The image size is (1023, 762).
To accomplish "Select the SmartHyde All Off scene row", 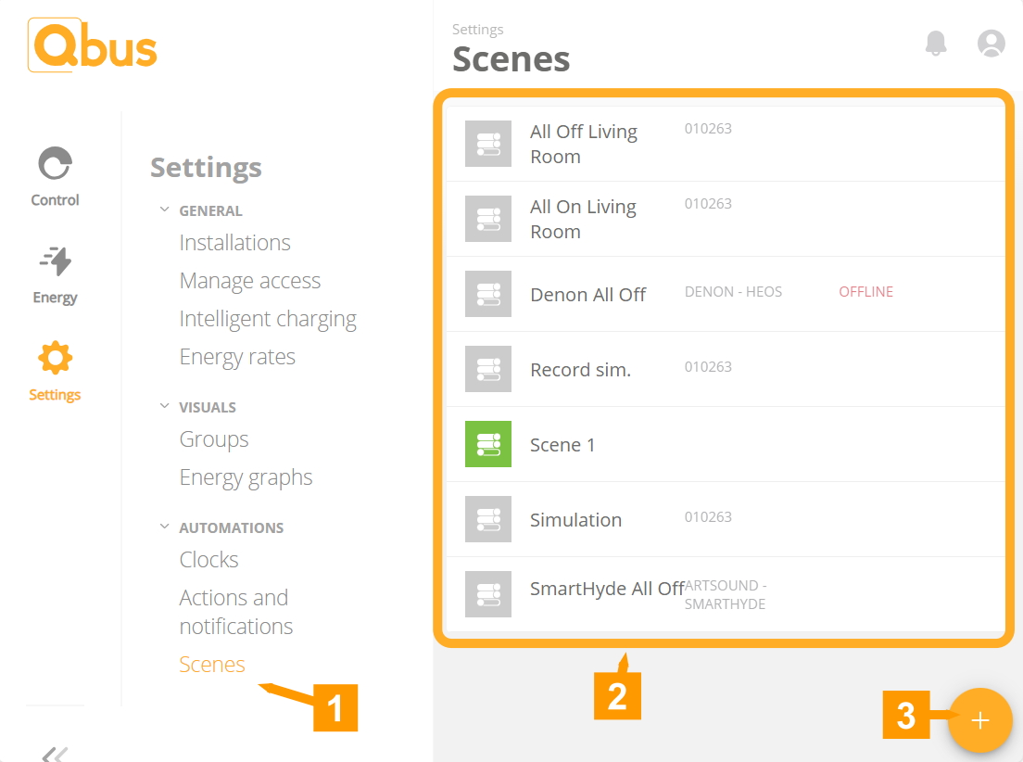I will (x=725, y=594).
